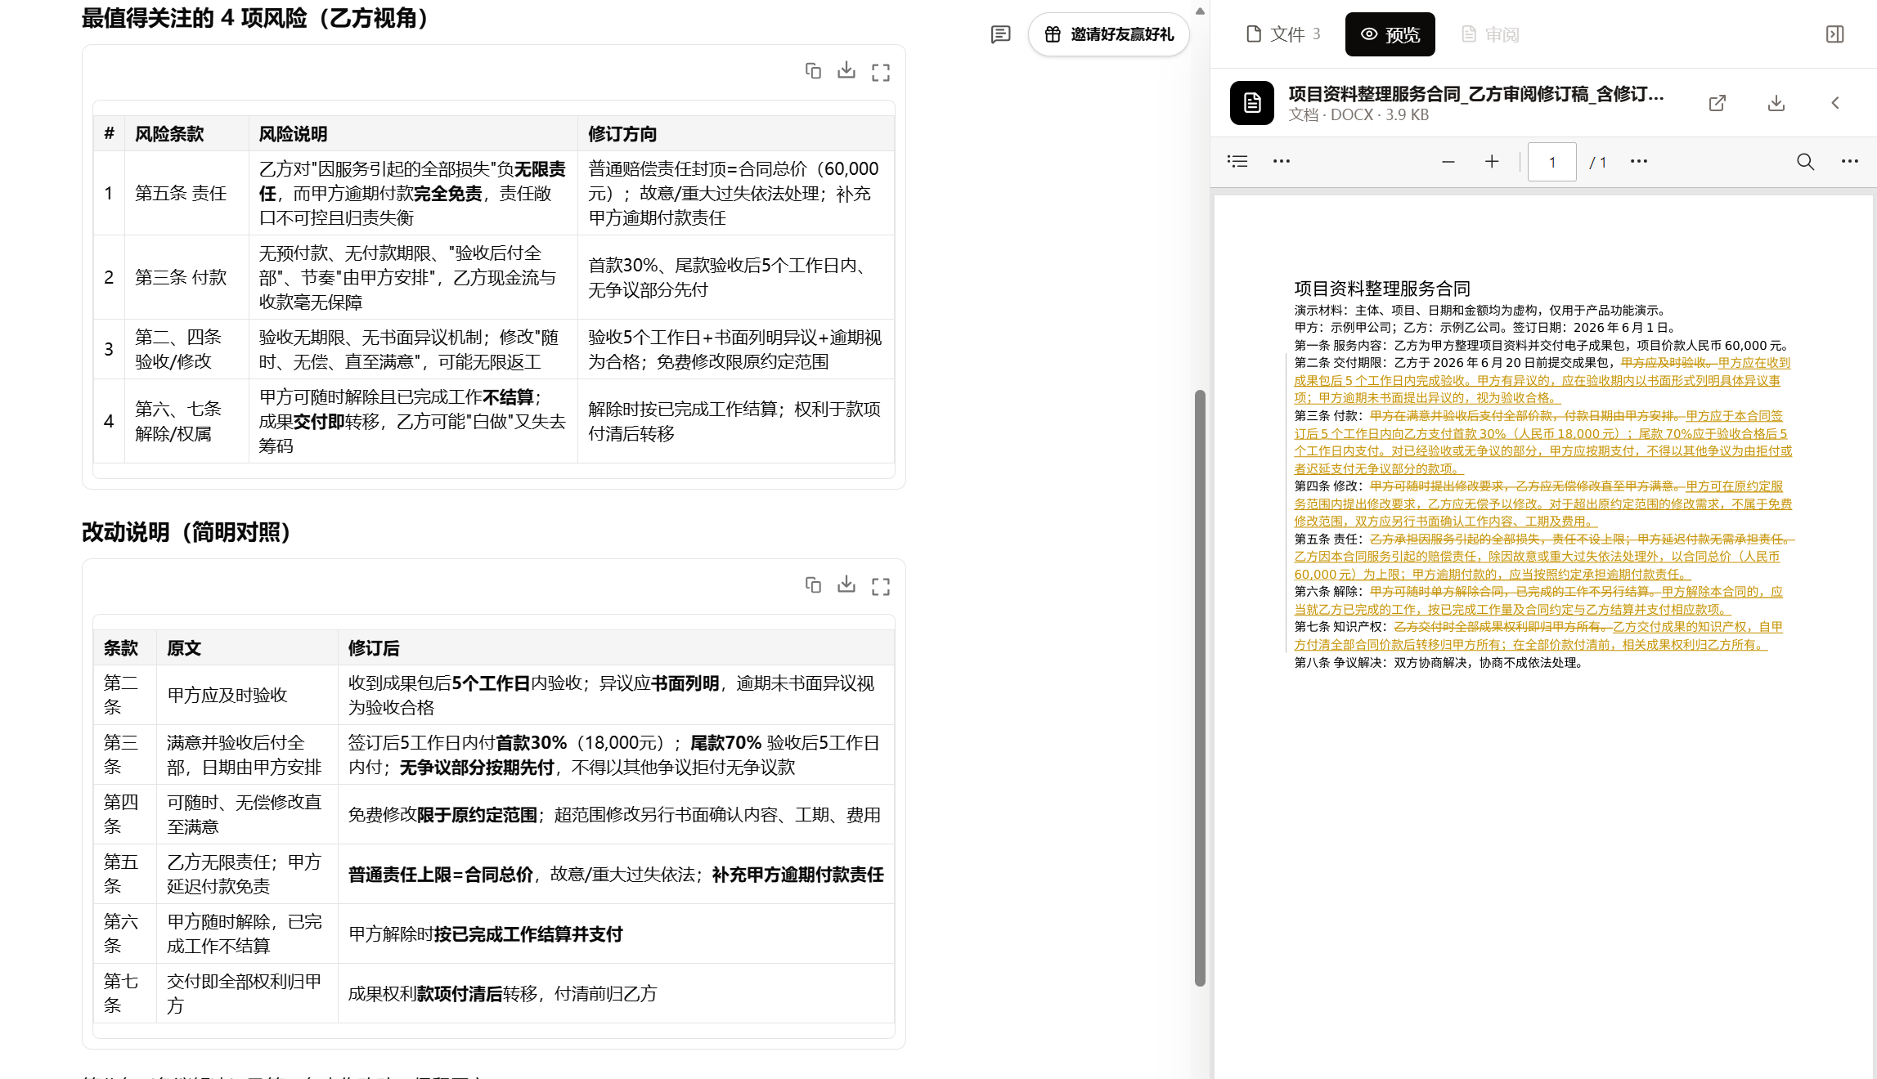Download the 改动说明 comparison table
This screenshot has width=1877, height=1079.
click(846, 585)
